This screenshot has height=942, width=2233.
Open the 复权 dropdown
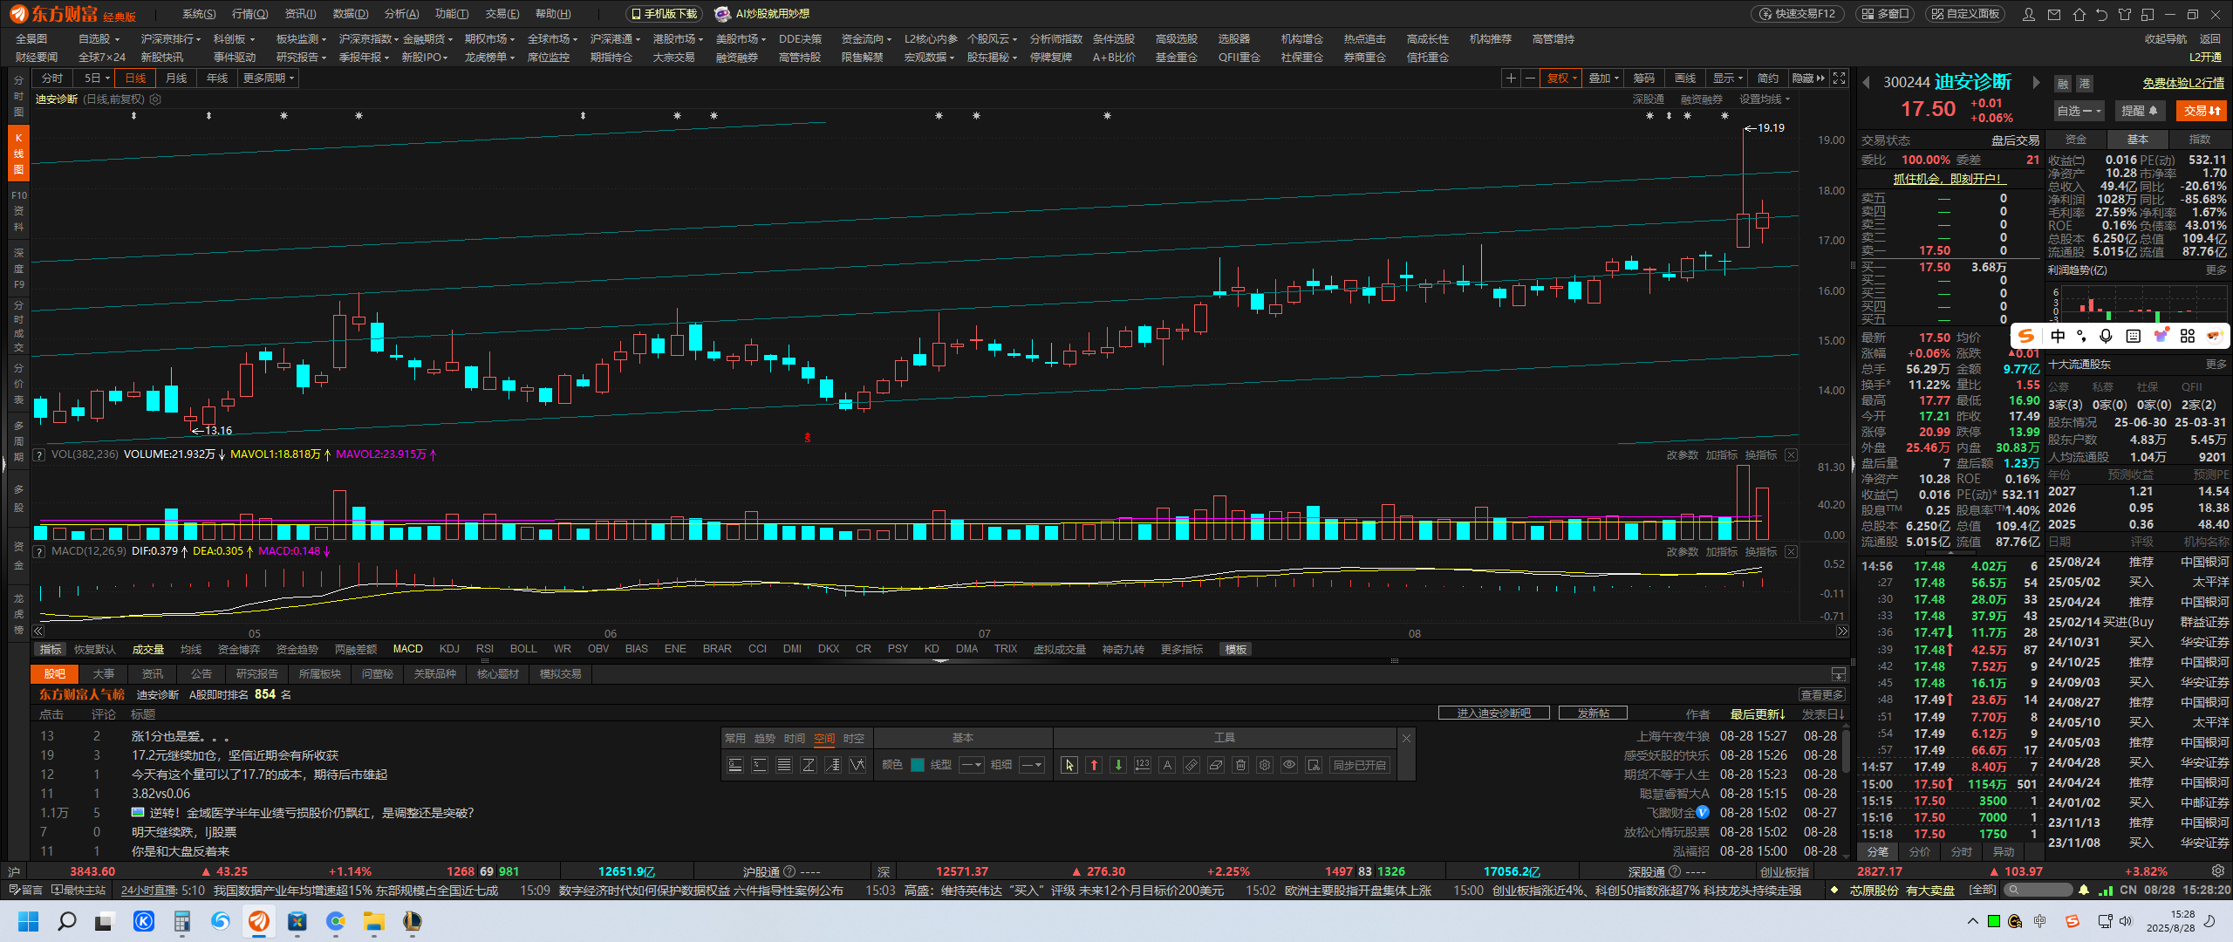1561,78
